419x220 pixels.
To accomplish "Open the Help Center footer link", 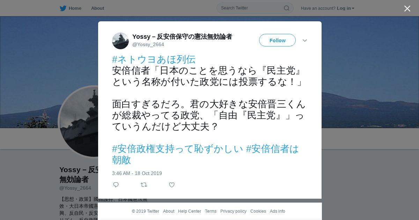I will tap(190, 211).
